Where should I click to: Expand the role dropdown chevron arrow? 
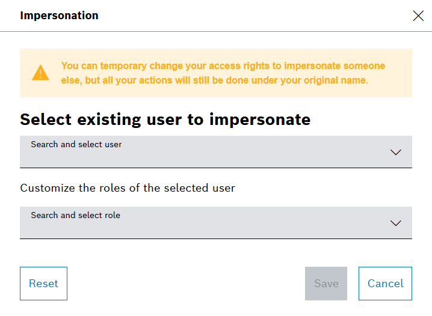395,223
